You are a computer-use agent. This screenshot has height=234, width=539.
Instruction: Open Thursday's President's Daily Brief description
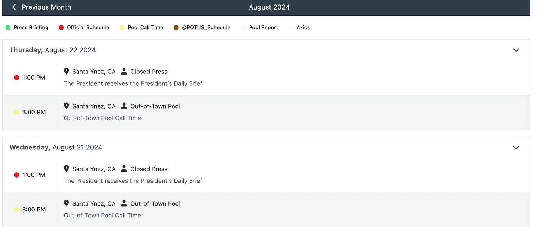point(133,83)
